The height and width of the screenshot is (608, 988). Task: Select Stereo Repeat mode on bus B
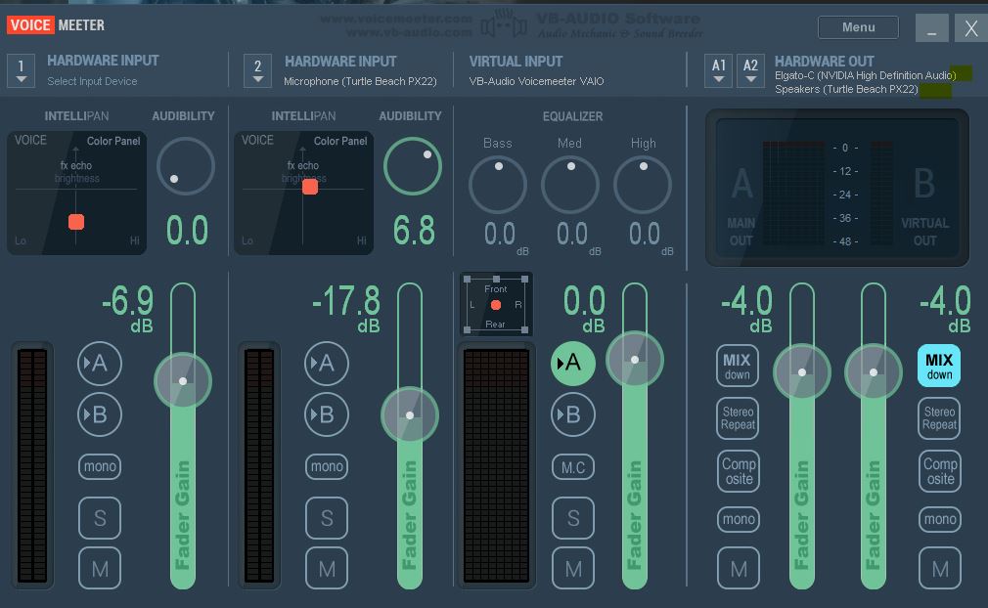coord(939,418)
